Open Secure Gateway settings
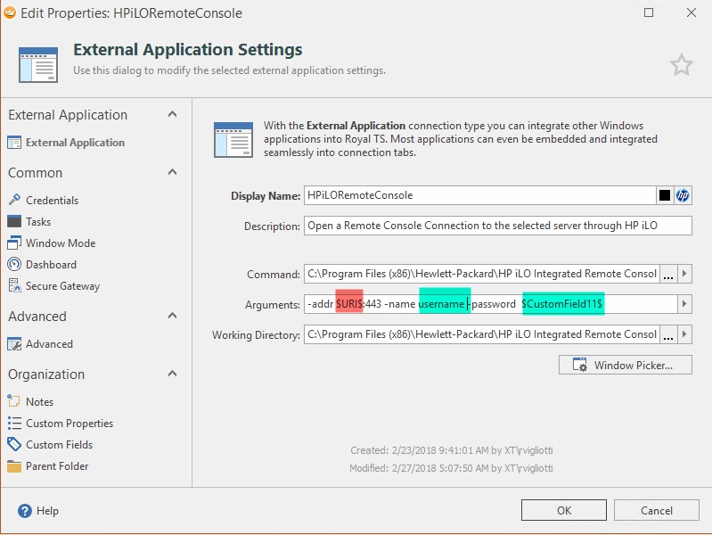 [x=62, y=286]
